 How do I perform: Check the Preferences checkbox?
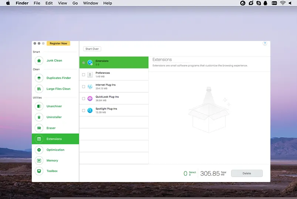[x=84, y=75]
